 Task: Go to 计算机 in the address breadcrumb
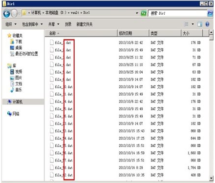click(x=36, y=13)
